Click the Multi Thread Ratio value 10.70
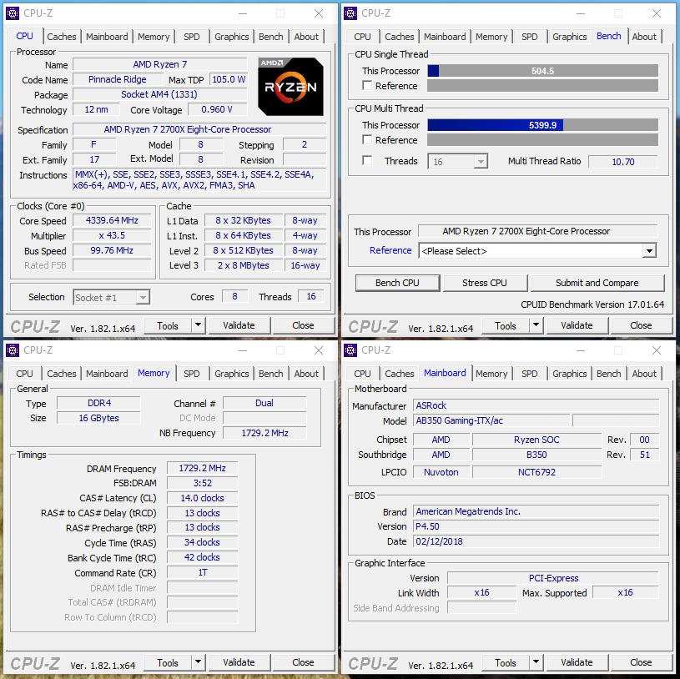Viewport: 680px width, 679px height. (x=622, y=162)
